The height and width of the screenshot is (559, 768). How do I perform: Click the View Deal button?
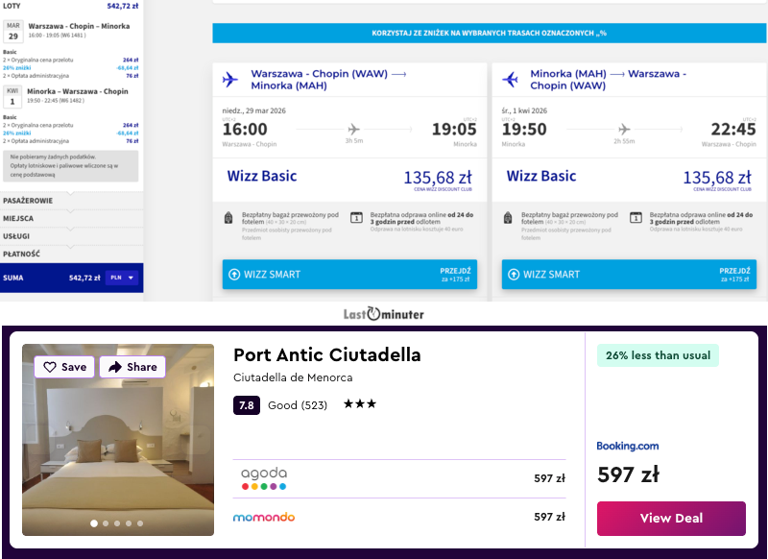(x=671, y=518)
